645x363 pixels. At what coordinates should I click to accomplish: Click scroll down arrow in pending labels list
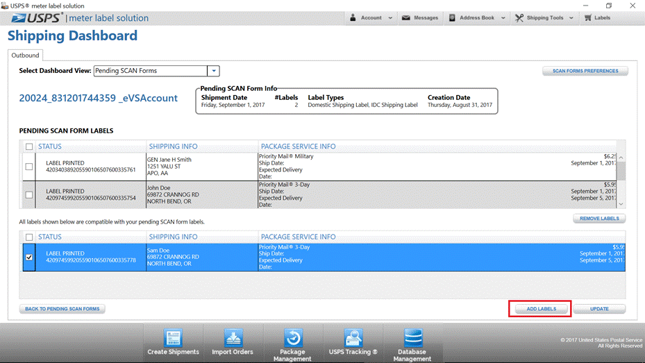point(621,204)
